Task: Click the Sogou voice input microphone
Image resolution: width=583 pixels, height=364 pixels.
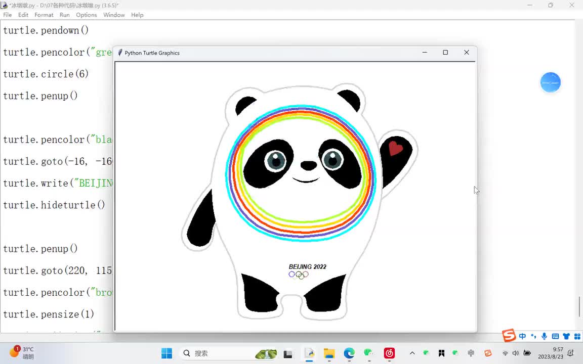Action: [545, 337]
